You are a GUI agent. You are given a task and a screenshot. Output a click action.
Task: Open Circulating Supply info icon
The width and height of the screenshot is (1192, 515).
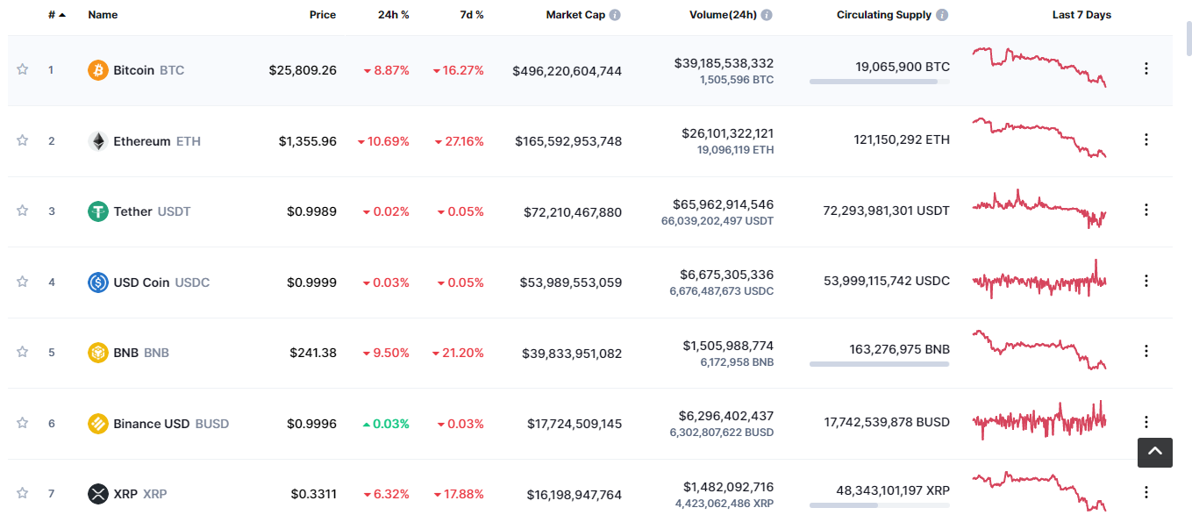click(x=942, y=15)
